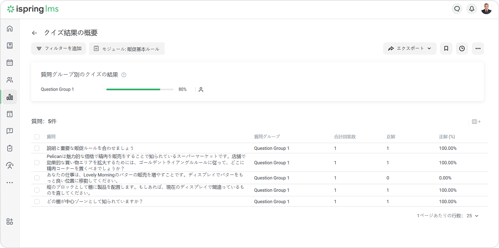Screen dimensions: 499x248
Task: Open the Home icon in the sidebar
Action: pos(9,28)
